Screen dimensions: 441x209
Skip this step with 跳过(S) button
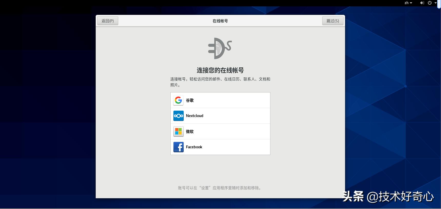pos(333,21)
